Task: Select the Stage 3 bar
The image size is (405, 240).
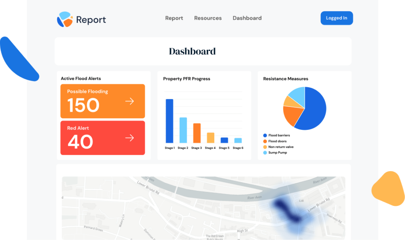Action: (197, 133)
